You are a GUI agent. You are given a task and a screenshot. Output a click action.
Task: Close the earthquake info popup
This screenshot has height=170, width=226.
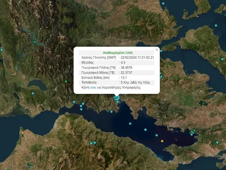click(157, 49)
